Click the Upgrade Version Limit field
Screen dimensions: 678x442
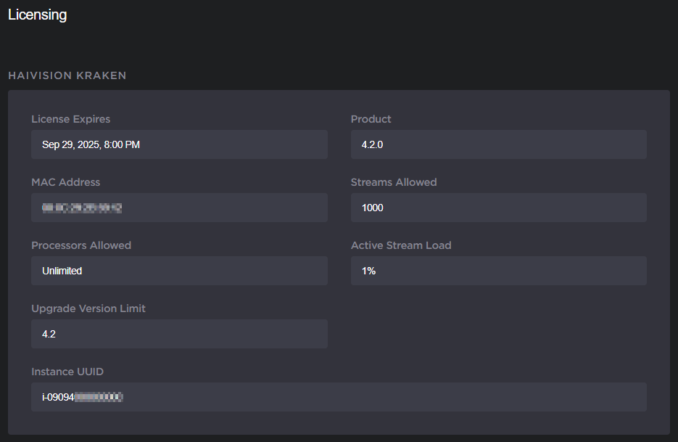pyautogui.click(x=179, y=334)
